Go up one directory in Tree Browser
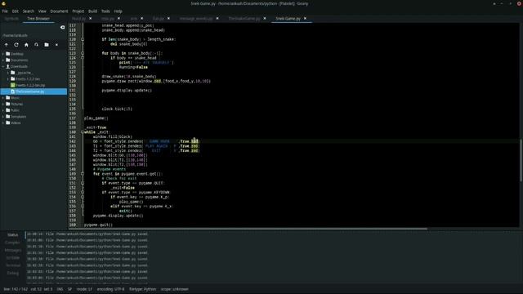The width and height of the screenshot is (523, 294). coord(6,45)
